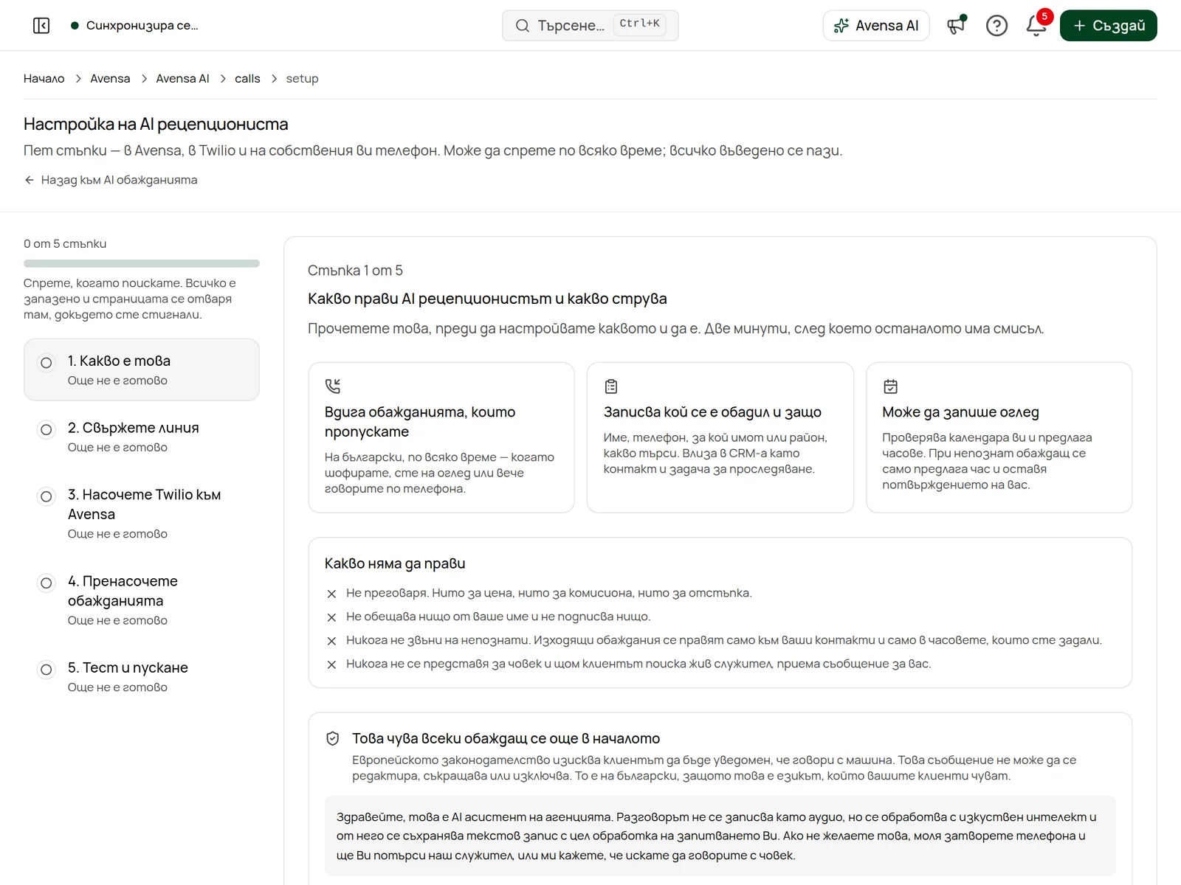The height and width of the screenshot is (885, 1181).
Task: Click the clipboard notes icon
Action: (611, 386)
